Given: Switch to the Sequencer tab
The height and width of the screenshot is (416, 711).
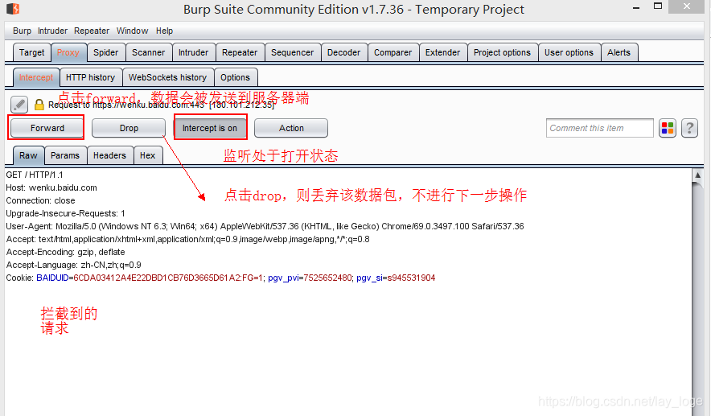Looking at the screenshot, I should pos(292,52).
